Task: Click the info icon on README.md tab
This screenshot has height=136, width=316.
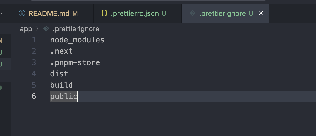Action: (23, 13)
